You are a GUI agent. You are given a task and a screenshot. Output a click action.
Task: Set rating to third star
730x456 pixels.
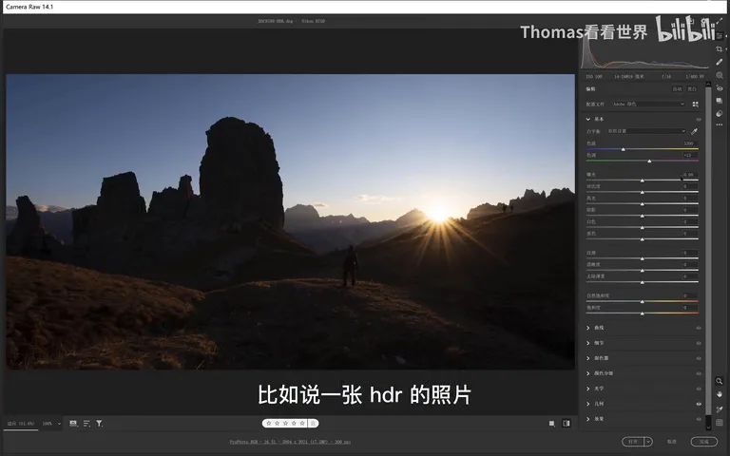point(285,424)
